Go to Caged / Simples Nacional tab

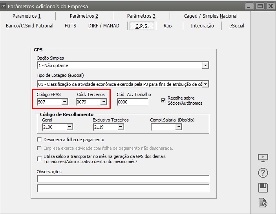(210, 16)
